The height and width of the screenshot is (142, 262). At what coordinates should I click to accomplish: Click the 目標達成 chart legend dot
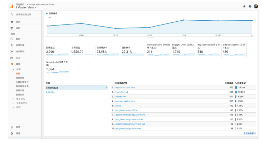coord(47,13)
